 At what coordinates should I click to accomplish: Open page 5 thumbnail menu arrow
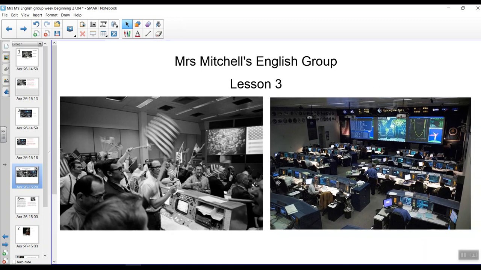(36, 169)
